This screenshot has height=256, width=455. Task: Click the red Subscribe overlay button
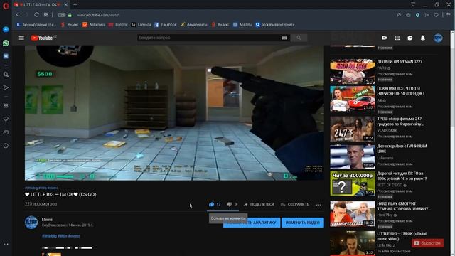(427, 243)
